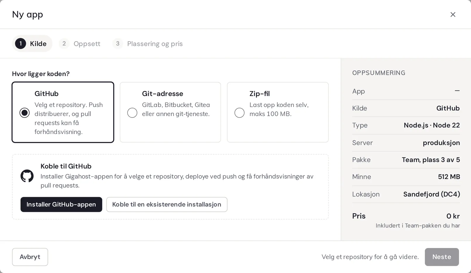Click the Team, plass 3 av 5 value
The width and height of the screenshot is (471, 273).
point(431,160)
